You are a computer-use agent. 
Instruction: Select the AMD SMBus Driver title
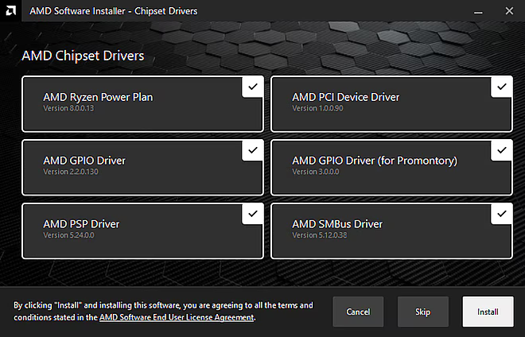337,224
